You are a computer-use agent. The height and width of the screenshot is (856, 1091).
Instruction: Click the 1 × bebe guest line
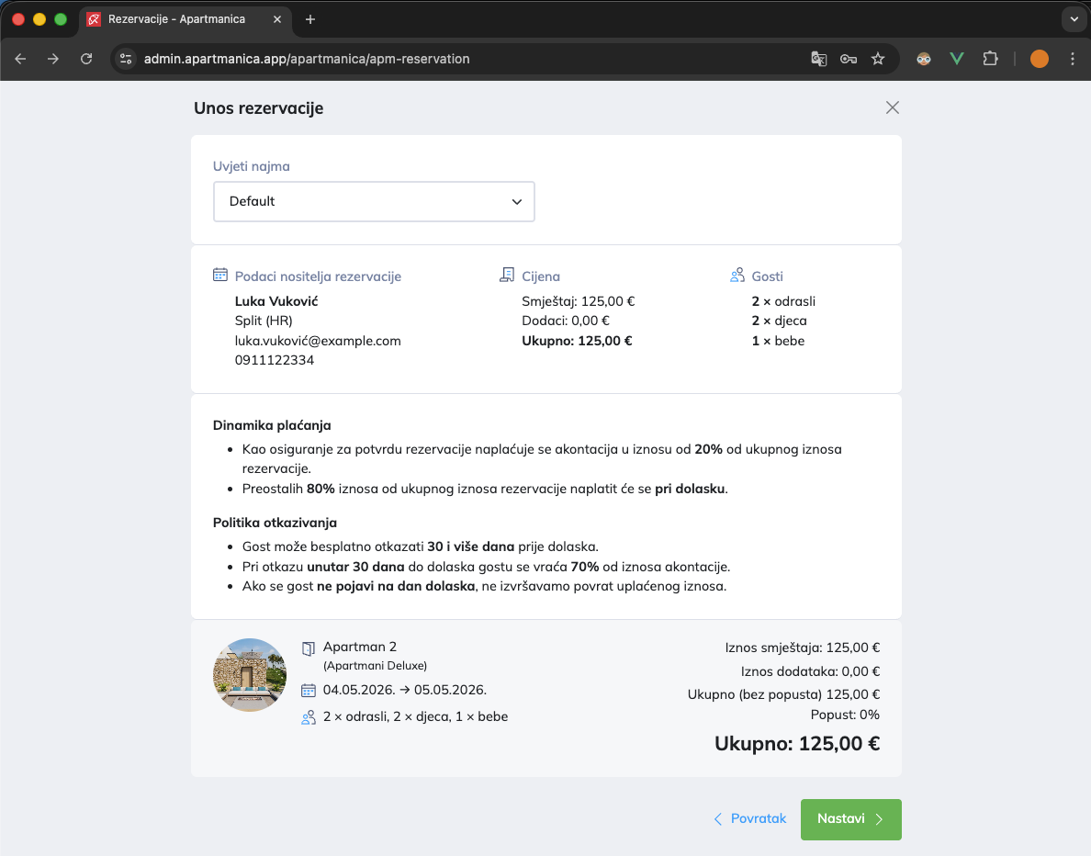778,341
